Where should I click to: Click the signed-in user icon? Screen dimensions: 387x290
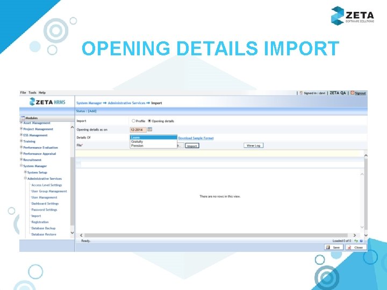point(301,93)
